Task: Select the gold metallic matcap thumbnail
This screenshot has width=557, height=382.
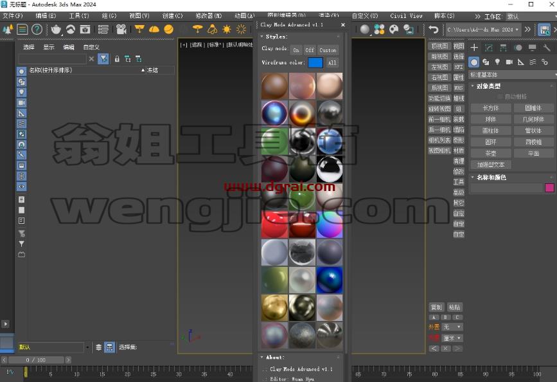Action: point(274,307)
